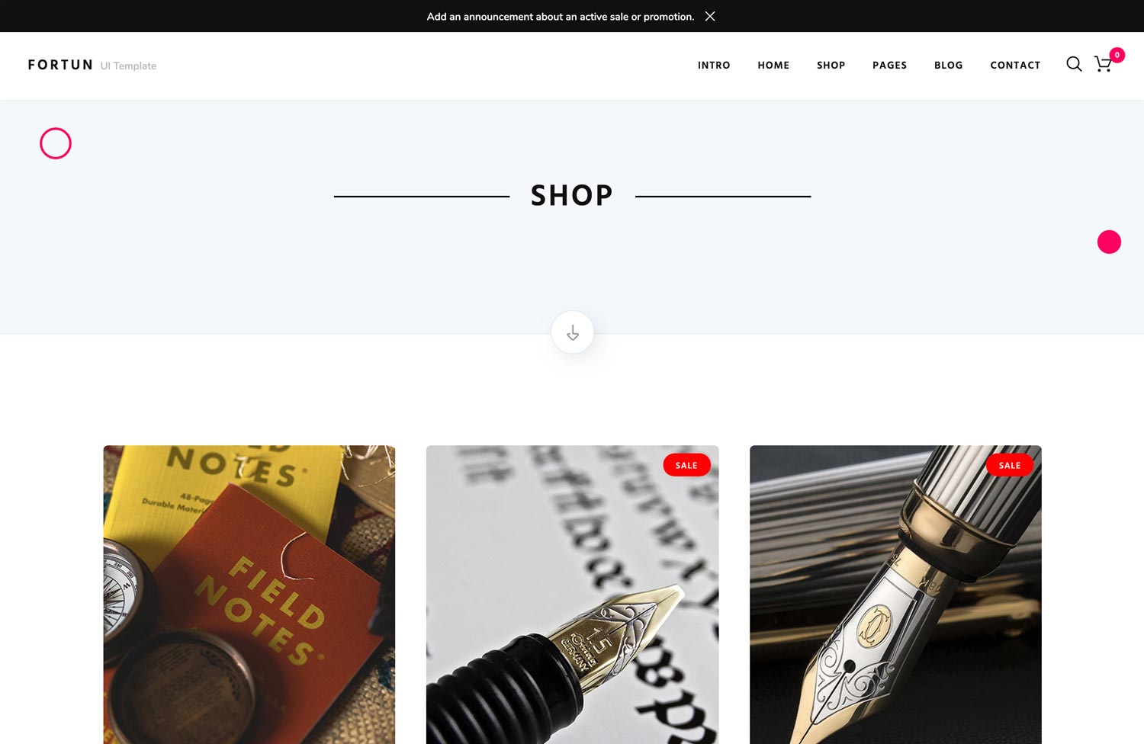Click the announcement promotion text

(x=561, y=16)
